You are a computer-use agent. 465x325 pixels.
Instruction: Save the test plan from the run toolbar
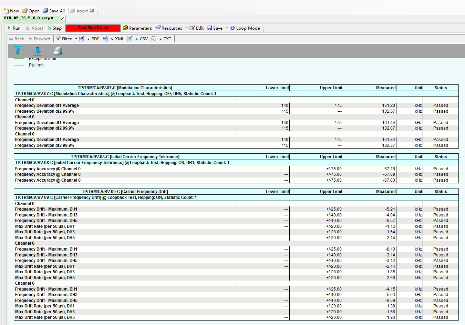(x=215, y=28)
